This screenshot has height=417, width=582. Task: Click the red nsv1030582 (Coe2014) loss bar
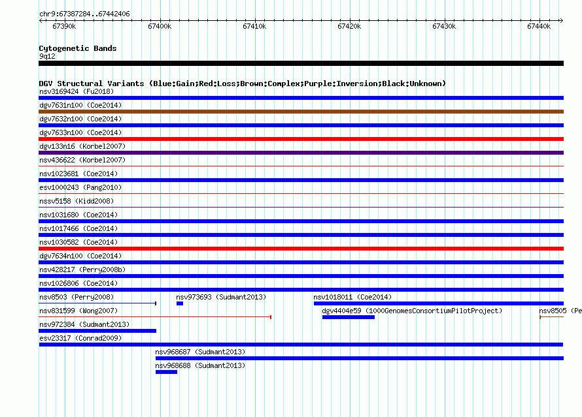(301, 249)
